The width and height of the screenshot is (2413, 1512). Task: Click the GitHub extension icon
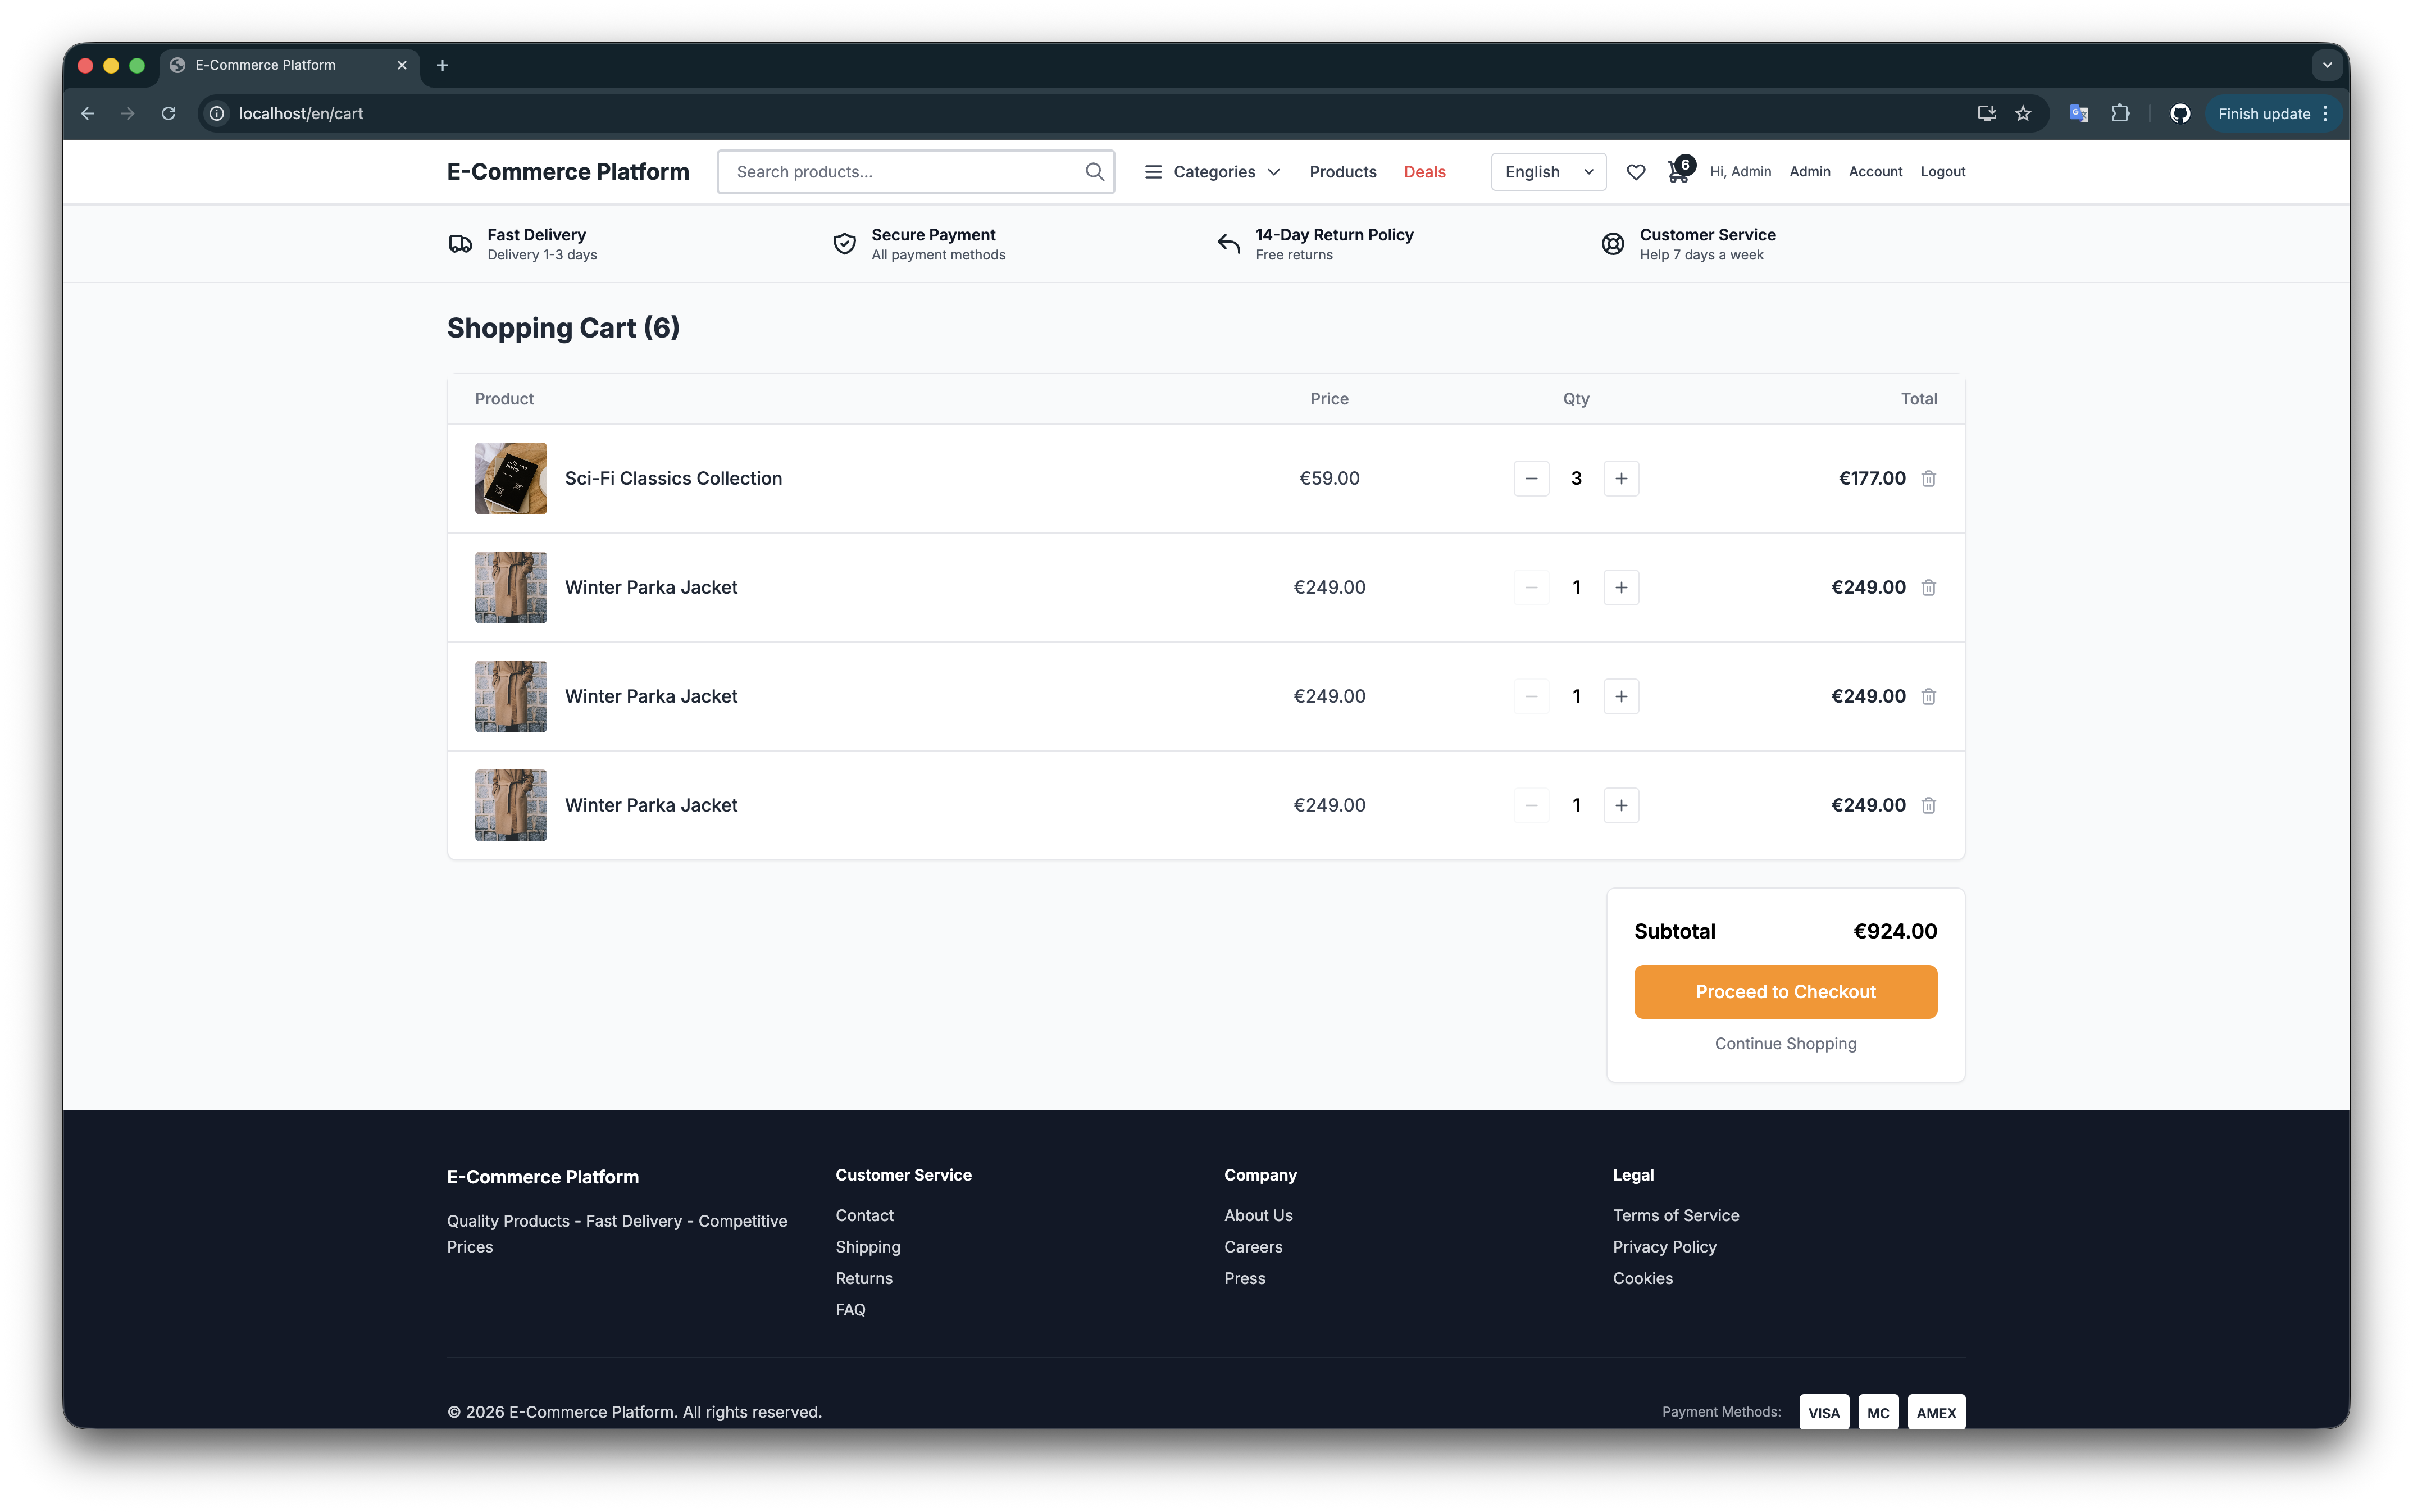[2180, 114]
